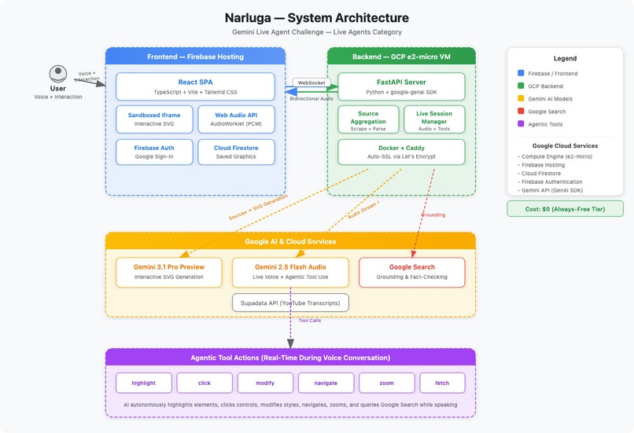Viewport: 634px width, 433px height.
Task: Click the purple Agentic Tools legend swatch
Action: coord(521,123)
